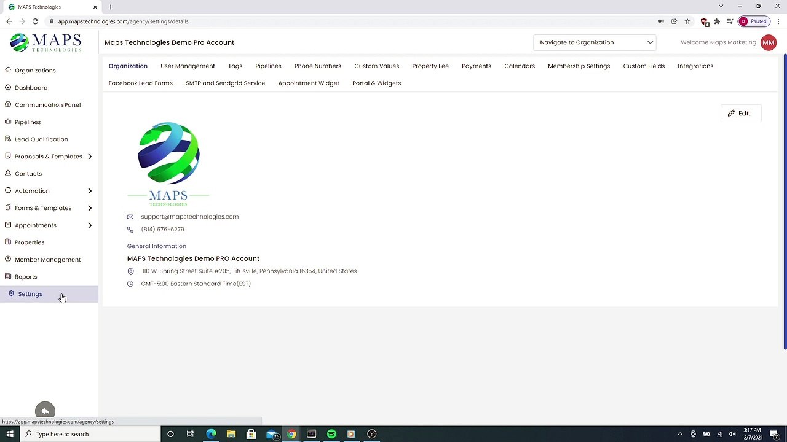
Task: Expand the Appointments submenu arrow
Action: 90,225
